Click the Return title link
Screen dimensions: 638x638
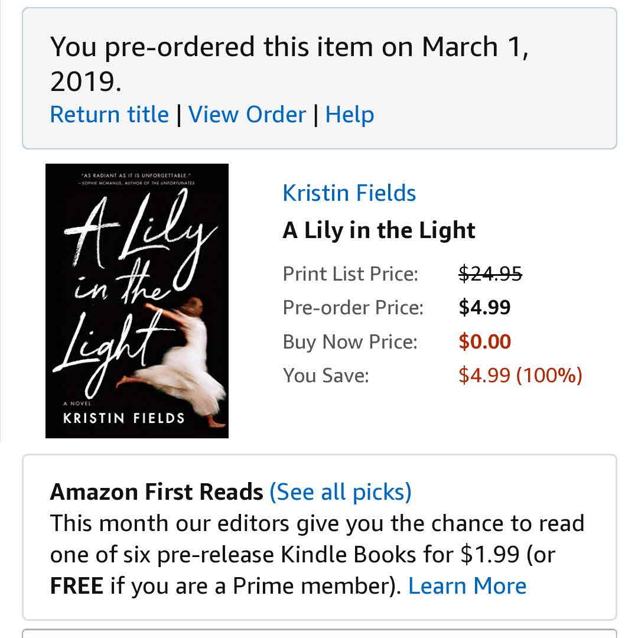pyautogui.click(x=109, y=115)
